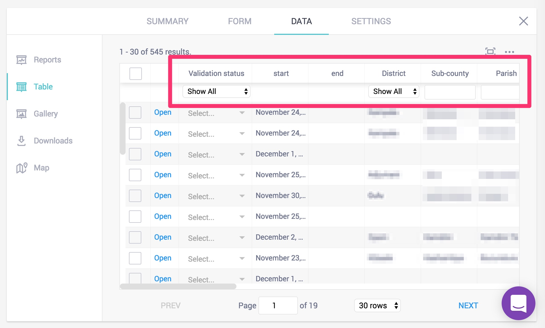Tick the select-all checkbox in header
Viewport: 545px width, 328px height.
pos(135,74)
